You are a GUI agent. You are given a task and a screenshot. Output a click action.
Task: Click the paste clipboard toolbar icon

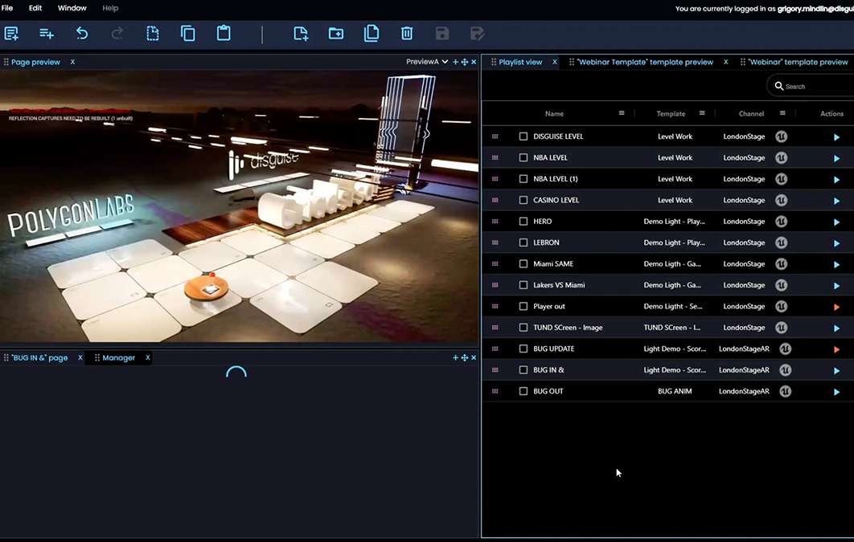coord(224,33)
